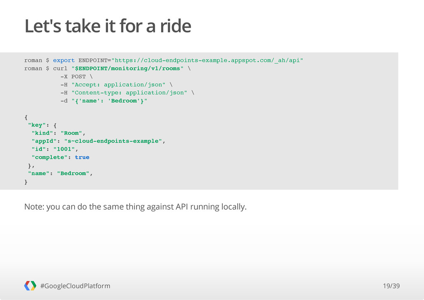Click the "name": "Bedroom" response line
Viewport: 424px width, 300px height.
(x=60, y=173)
